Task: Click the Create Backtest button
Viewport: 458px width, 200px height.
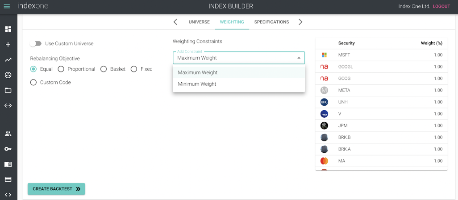Action: click(56, 189)
